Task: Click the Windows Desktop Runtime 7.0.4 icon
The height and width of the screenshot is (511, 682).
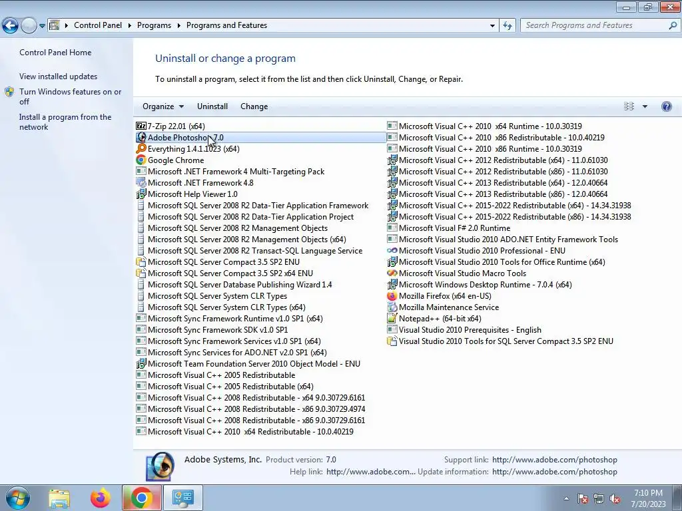Action: coord(392,285)
